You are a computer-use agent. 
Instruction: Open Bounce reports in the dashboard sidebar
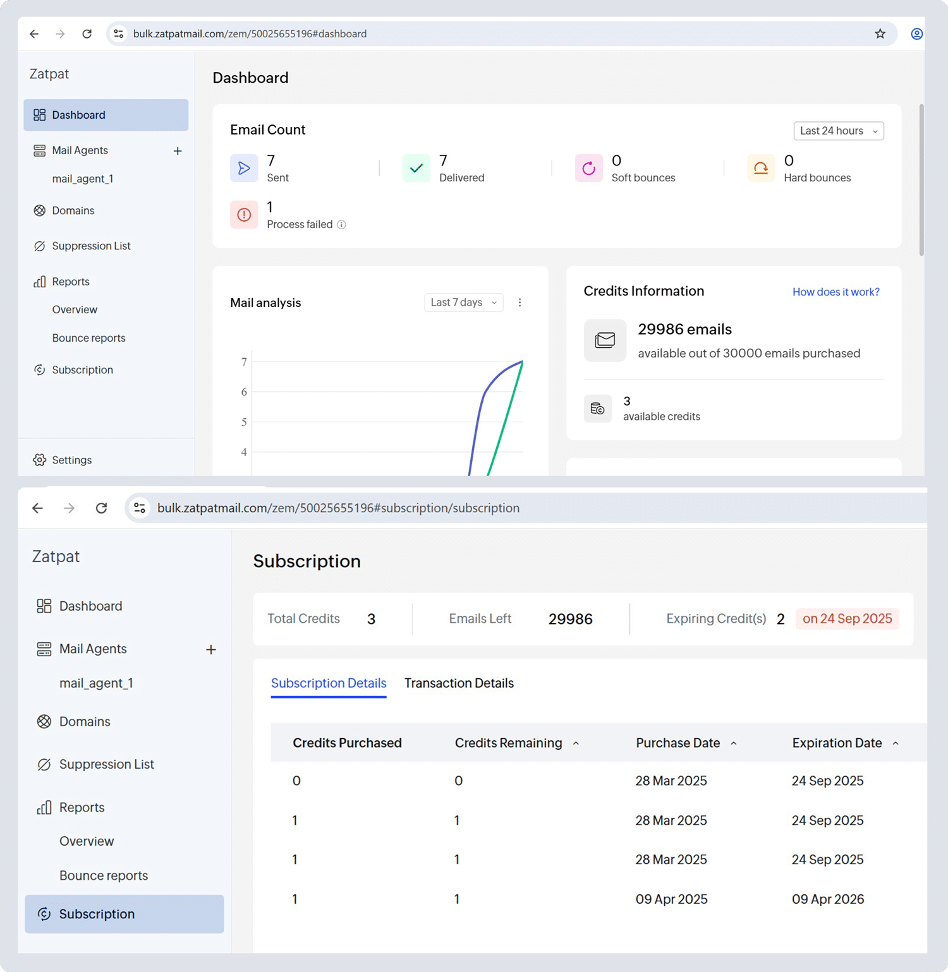click(x=88, y=338)
